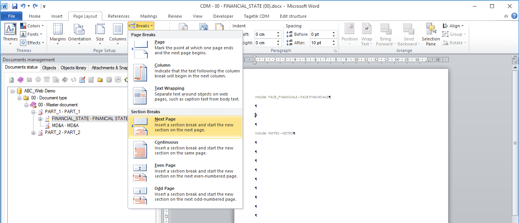
Task: Switch to the Objects library tab
Action: pyautogui.click(x=73, y=68)
